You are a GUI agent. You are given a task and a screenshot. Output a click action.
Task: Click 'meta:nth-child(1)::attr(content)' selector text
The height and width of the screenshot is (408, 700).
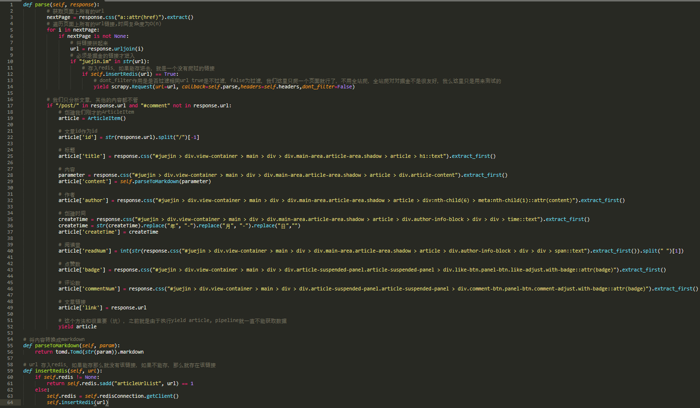[x=525, y=200]
